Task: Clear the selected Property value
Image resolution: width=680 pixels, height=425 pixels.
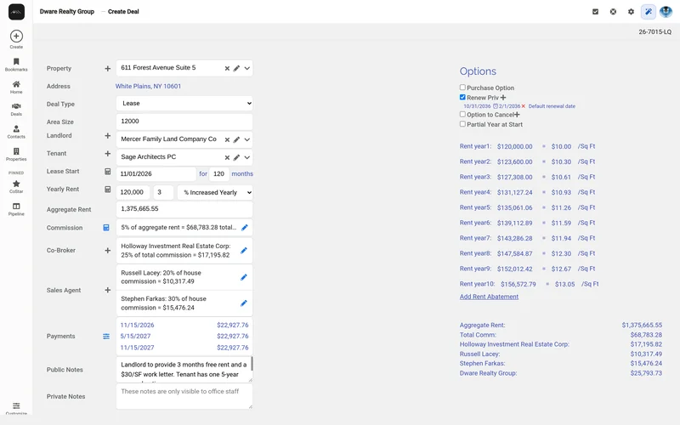Action: coord(227,69)
